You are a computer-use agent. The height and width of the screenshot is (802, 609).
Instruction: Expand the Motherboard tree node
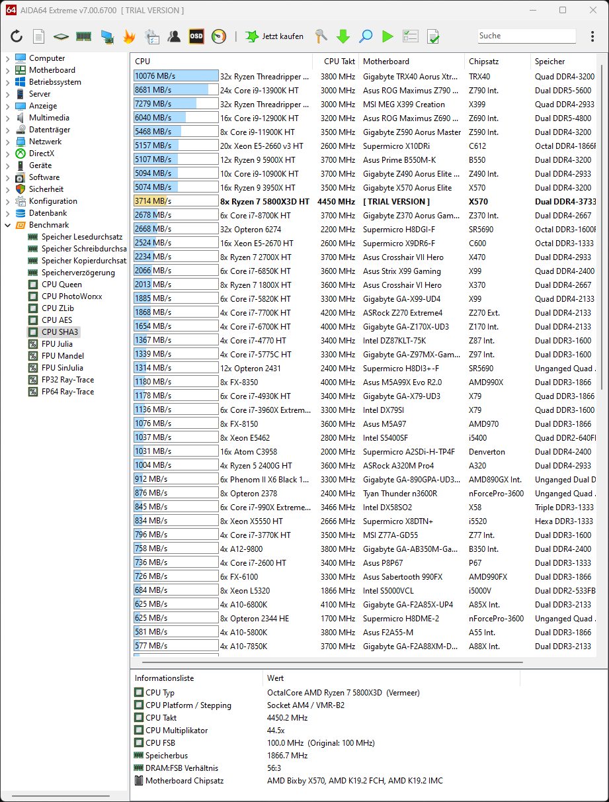(8, 70)
